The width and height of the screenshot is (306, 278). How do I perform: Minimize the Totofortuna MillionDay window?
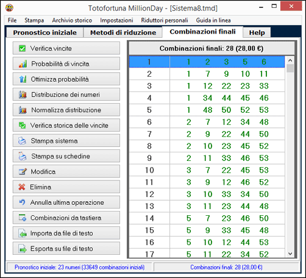pyautogui.click(x=262, y=7)
